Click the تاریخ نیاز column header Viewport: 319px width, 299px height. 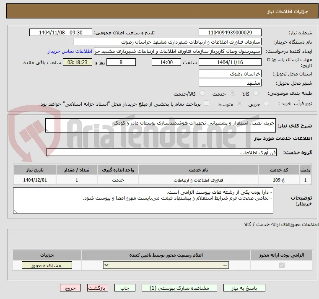[35, 170]
